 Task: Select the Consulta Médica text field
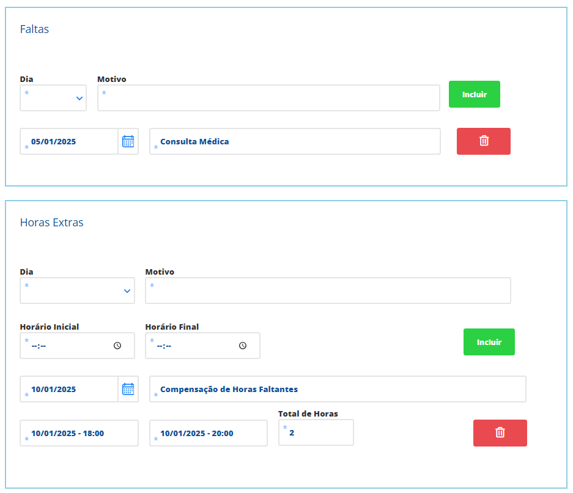point(295,141)
